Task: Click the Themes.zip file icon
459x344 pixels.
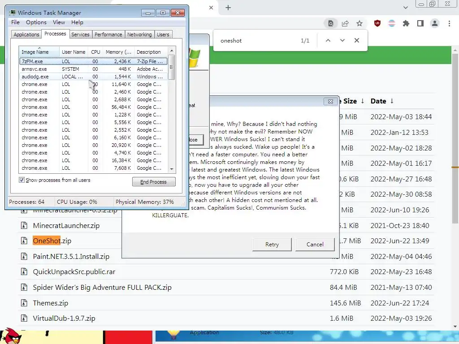Action: (x=24, y=303)
